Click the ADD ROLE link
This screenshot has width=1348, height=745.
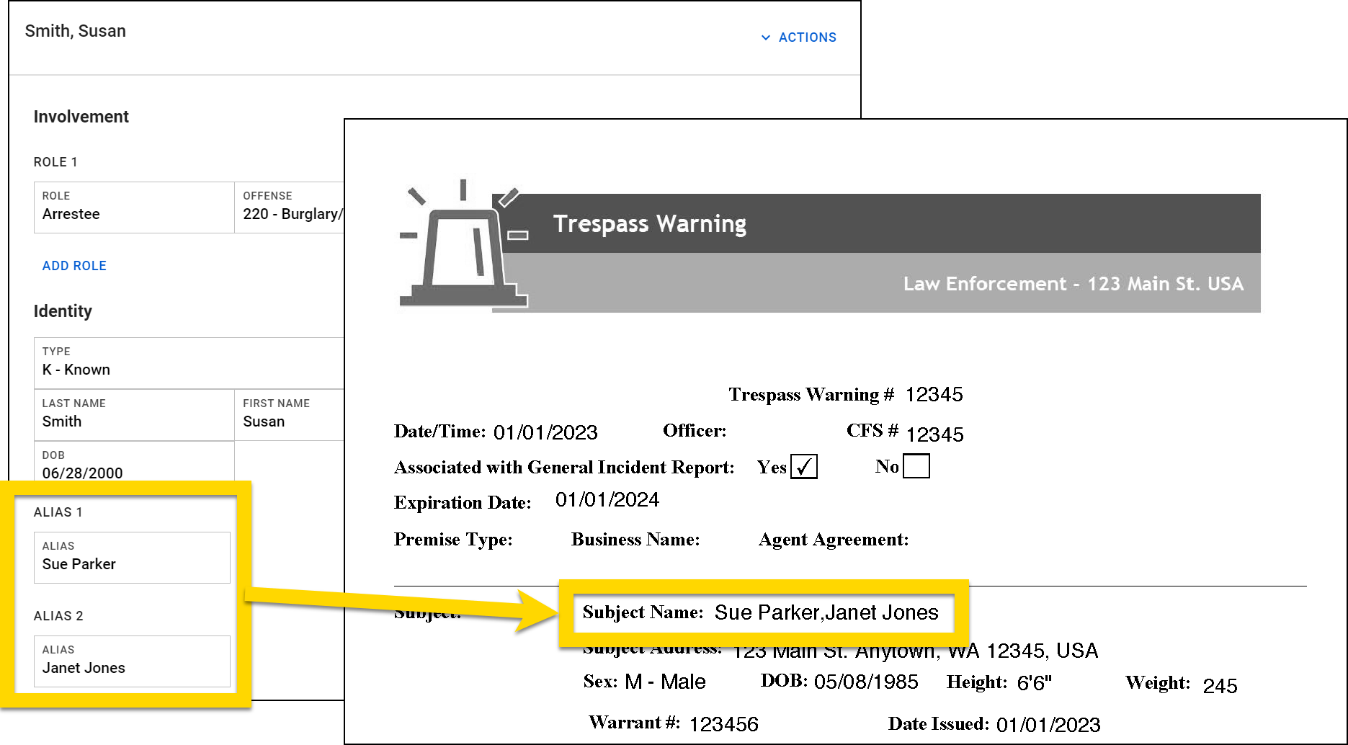(73, 265)
